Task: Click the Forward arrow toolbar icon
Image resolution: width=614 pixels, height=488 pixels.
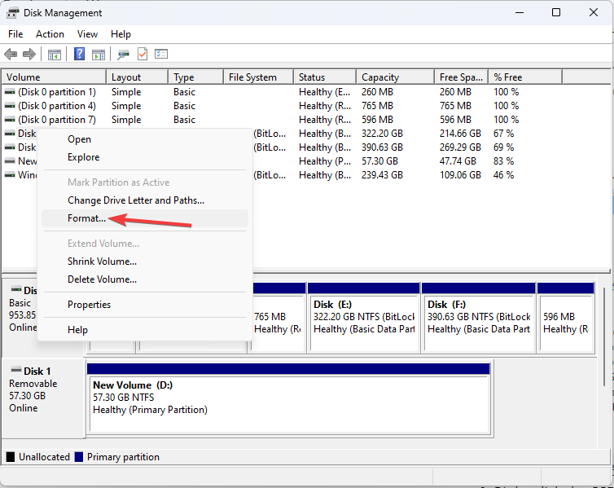Action: pos(29,54)
